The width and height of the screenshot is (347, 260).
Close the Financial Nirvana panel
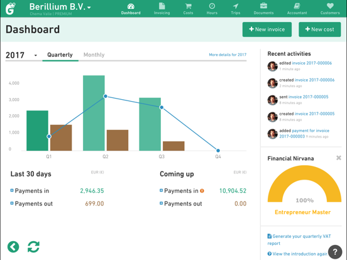tap(339, 158)
